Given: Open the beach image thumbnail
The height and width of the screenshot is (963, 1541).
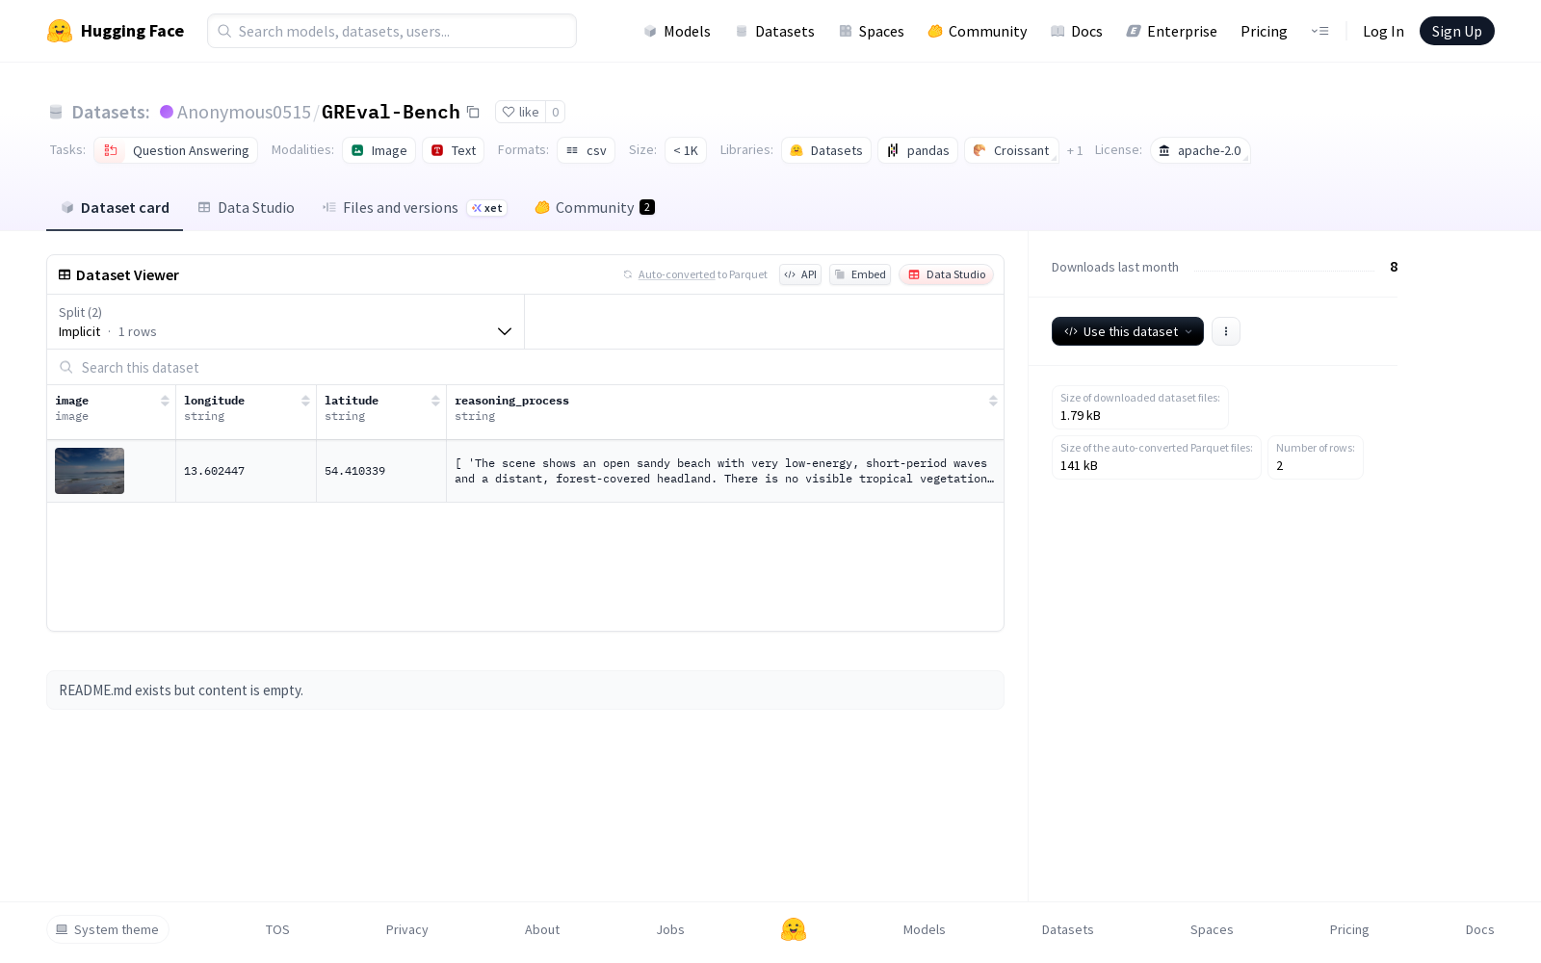Looking at the screenshot, I should coord(90,471).
